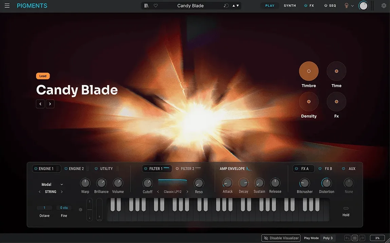The width and height of the screenshot is (390, 243).
Task: Switch to the SYNTH view
Action: coord(290,5)
